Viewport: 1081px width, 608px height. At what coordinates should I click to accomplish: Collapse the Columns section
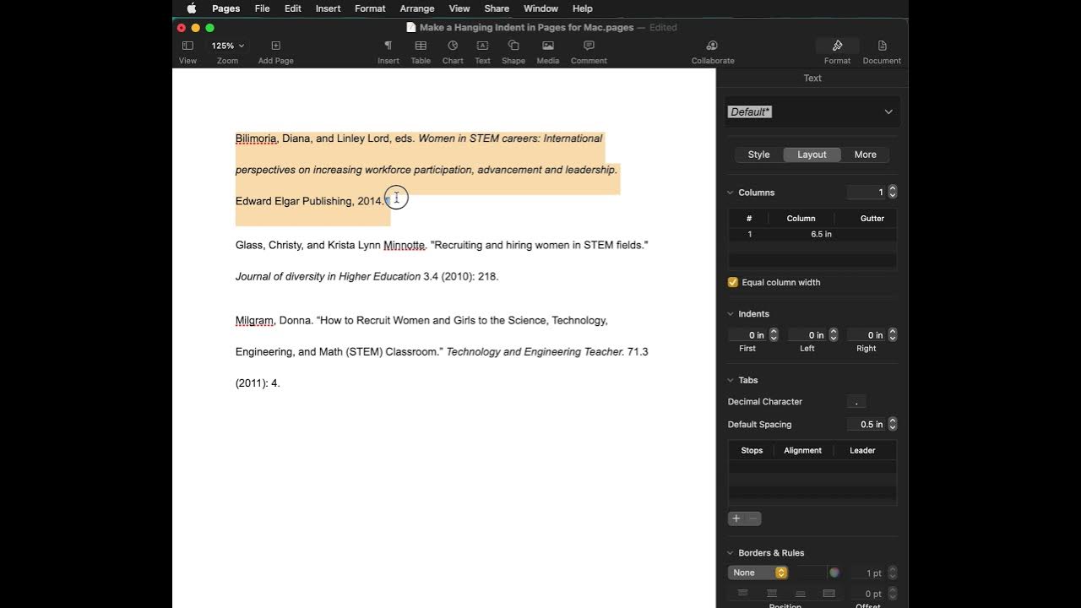pos(731,193)
